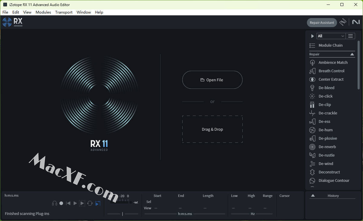Toggle playhead follows playback button

(97, 203)
